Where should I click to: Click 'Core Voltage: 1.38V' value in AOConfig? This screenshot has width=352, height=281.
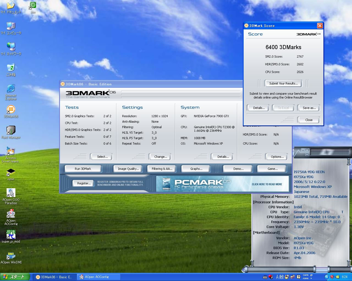299,227
